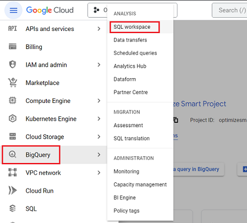Select Cloud Run menu entry
Viewport: 247px width, 223px height.
click(54, 191)
